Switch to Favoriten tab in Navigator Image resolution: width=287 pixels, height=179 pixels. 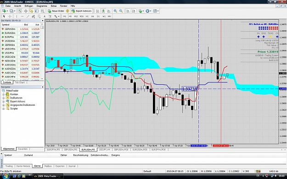click(x=23, y=149)
